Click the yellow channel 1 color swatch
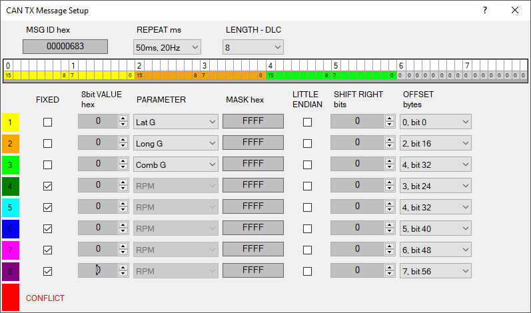Screen dimensions: 531x313 (11, 123)
